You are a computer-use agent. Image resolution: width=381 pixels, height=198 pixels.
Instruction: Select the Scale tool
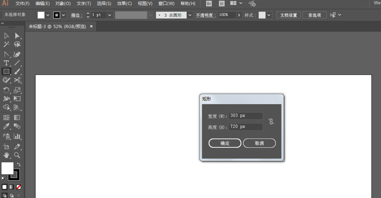click(x=17, y=90)
